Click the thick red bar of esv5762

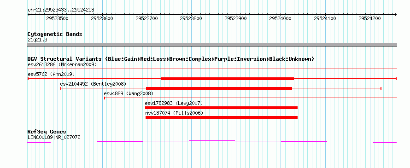point(227,79)
